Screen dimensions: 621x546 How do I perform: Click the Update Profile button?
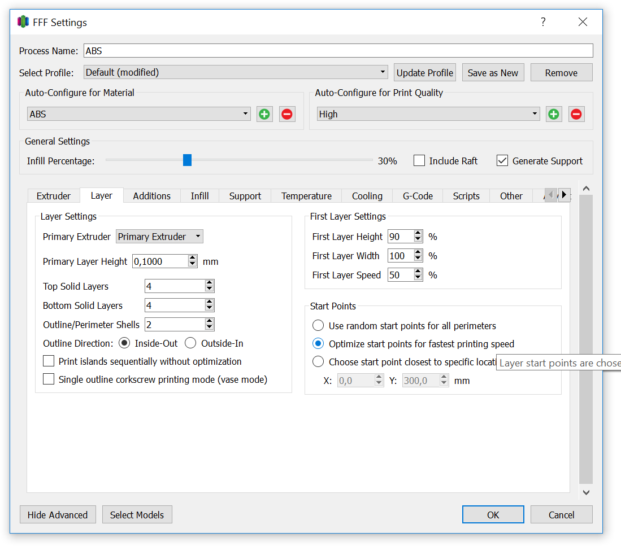tap(424, 73)
